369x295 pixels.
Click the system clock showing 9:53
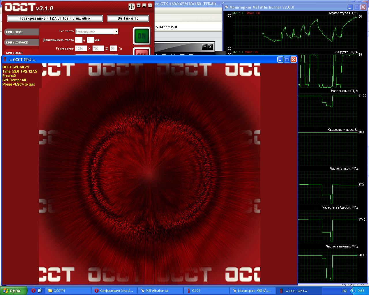361,291
